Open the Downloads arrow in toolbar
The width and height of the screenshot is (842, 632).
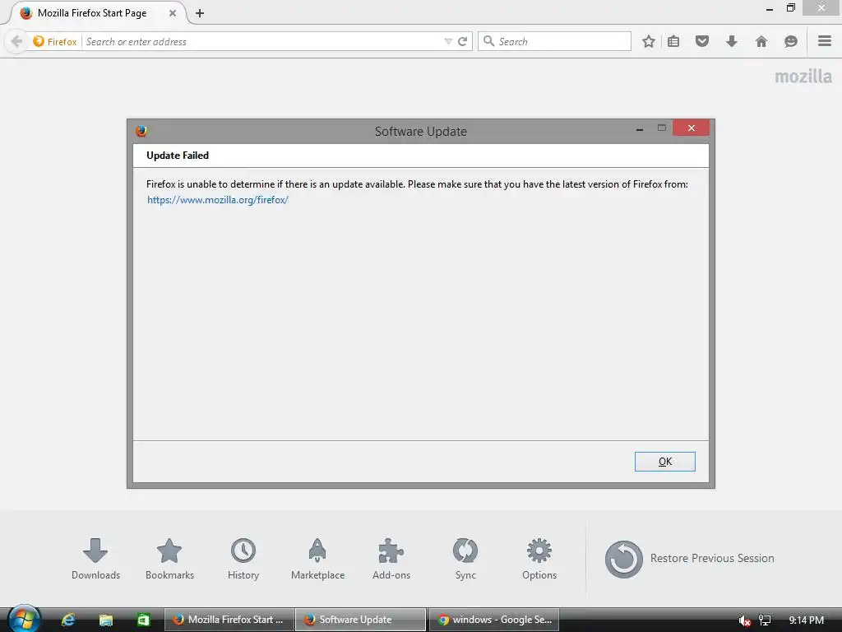pos(731,41)
